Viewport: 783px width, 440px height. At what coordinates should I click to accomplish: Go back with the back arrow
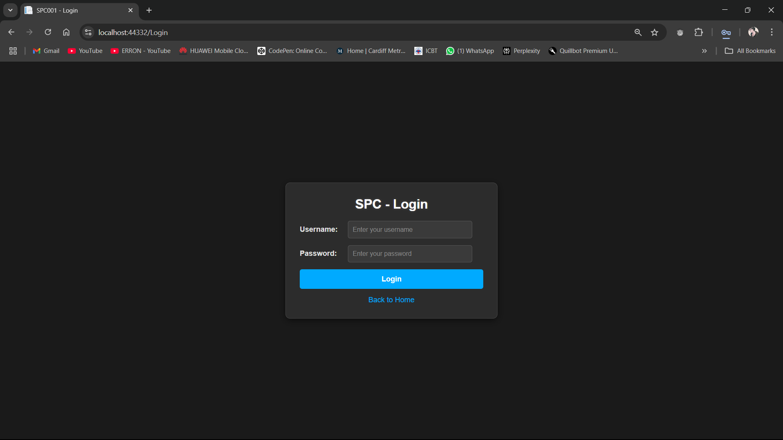coord(11,32)
